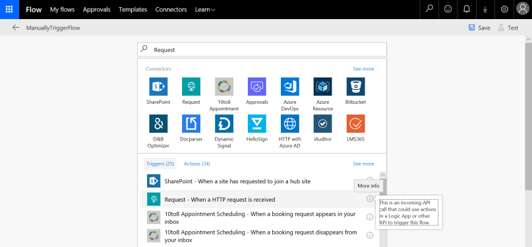Screen dimensions: 532x247
Task: Click the triggers list scroll-up arrow
Action: 383,175
